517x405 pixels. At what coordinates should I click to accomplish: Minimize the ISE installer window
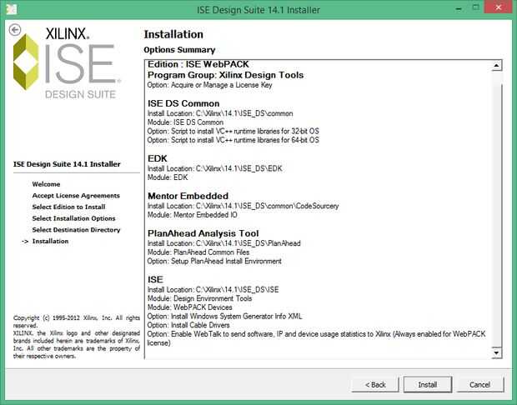click(459, 9)
